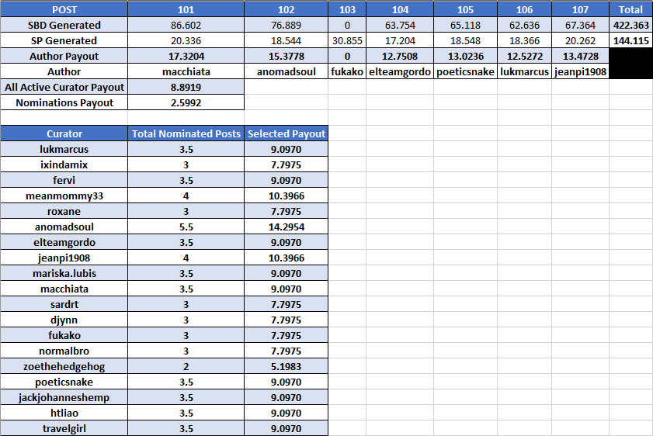Click author payout 13.4728
This screenshot has height=436, width=653.
[580, 56]
